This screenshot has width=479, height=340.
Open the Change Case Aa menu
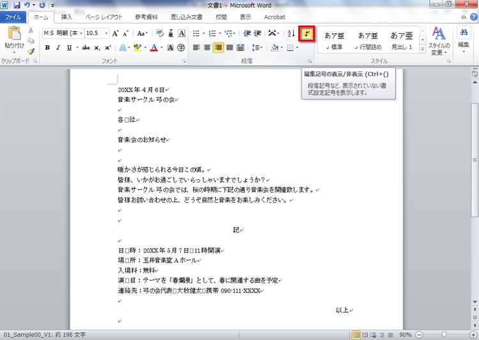click(142, 33)
